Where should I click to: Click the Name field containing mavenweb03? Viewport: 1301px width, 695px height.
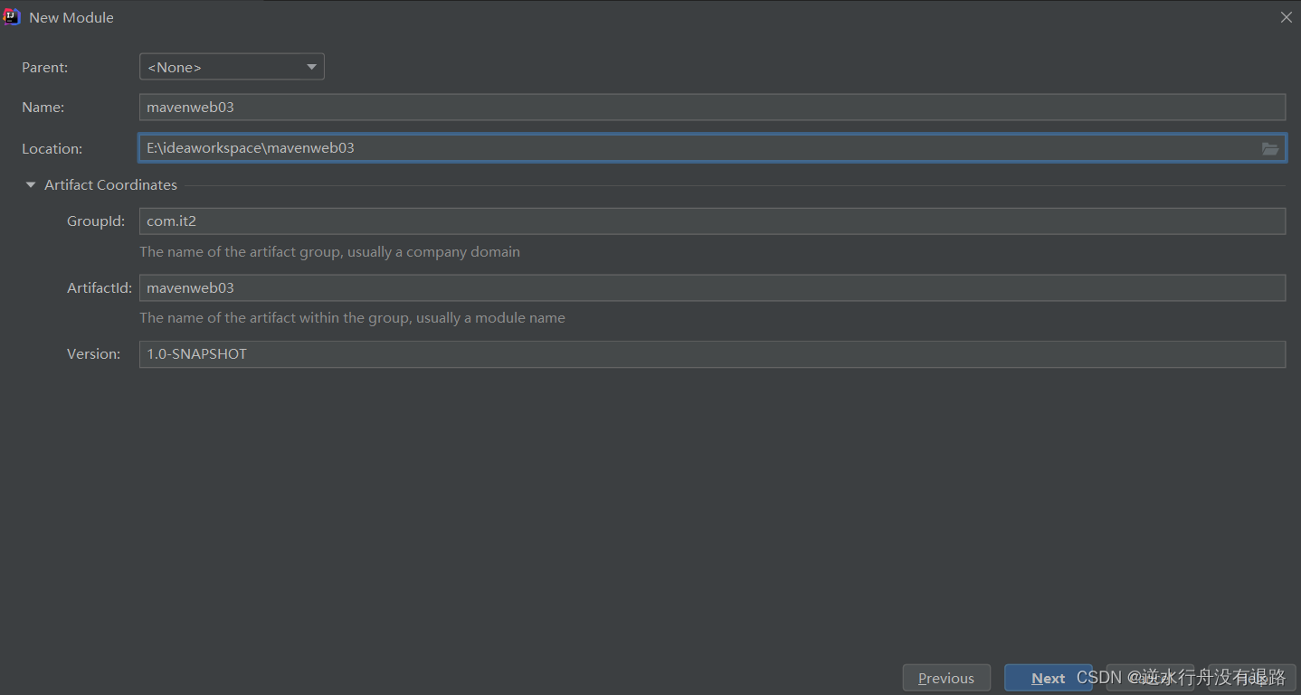pyautogui.click(x=712, y=107)
